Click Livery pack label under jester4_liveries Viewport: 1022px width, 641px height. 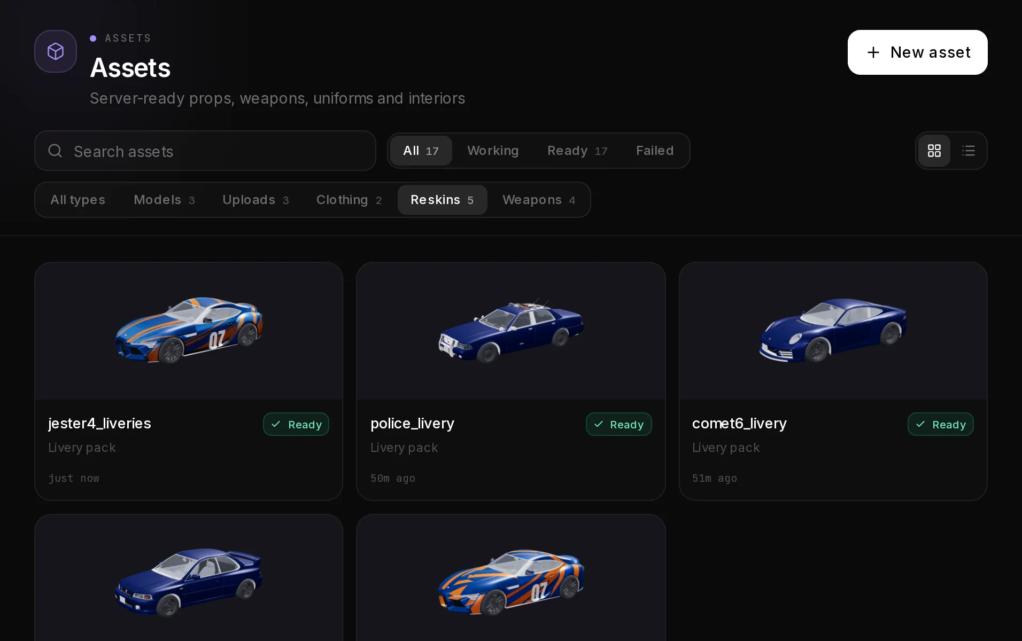pyautogui.click(x=82, y=448)
